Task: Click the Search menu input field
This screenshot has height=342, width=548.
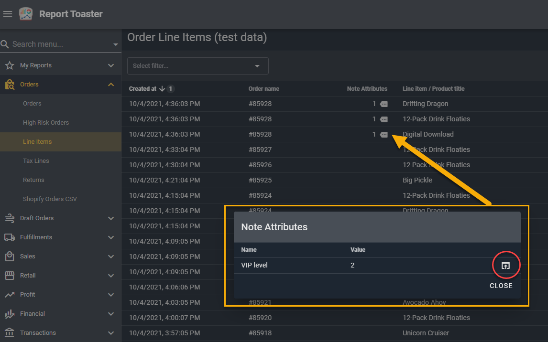Action: (57, 44)
